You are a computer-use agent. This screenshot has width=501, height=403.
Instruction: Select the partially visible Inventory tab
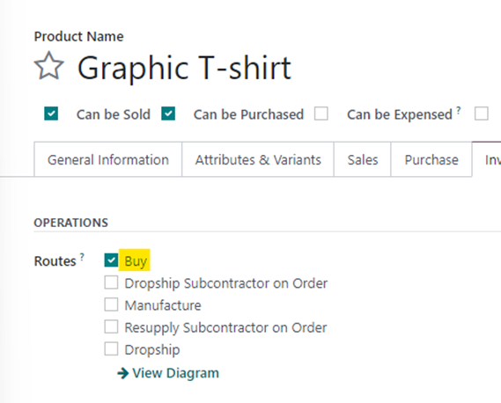[487, 159]
